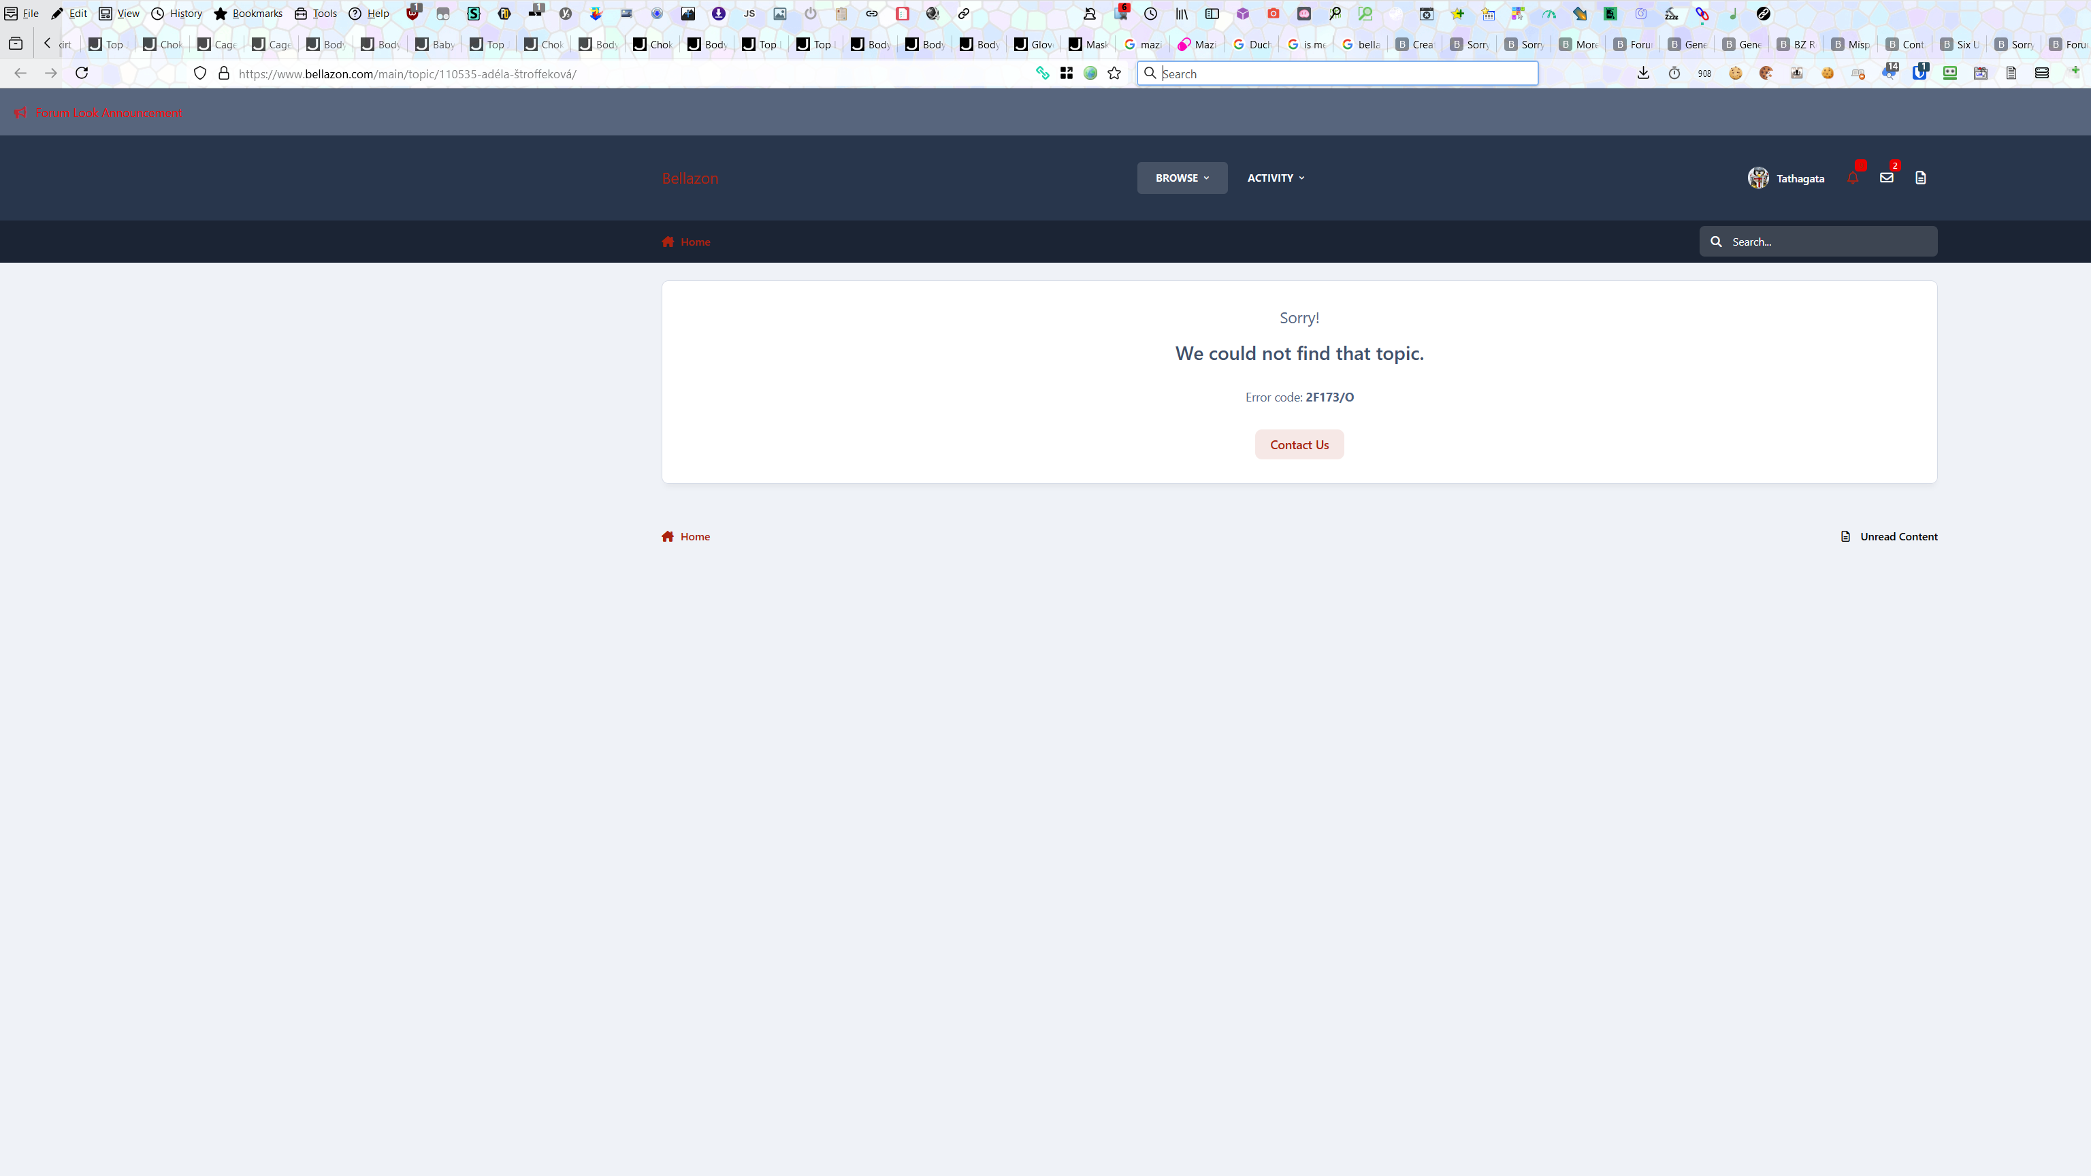Expand the ACTIVITY dropdown menu
This screenshot has height=1176, width=2091.
[x=1275, y=178]
